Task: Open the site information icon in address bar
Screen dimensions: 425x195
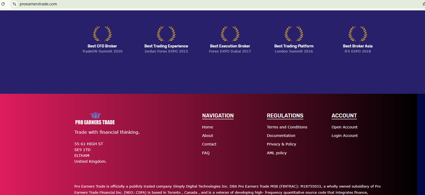Action: pyautogui.click(x=14, y=4)
